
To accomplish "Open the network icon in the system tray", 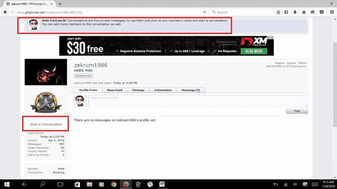I will pyautogui.click(x=286, y=184).
